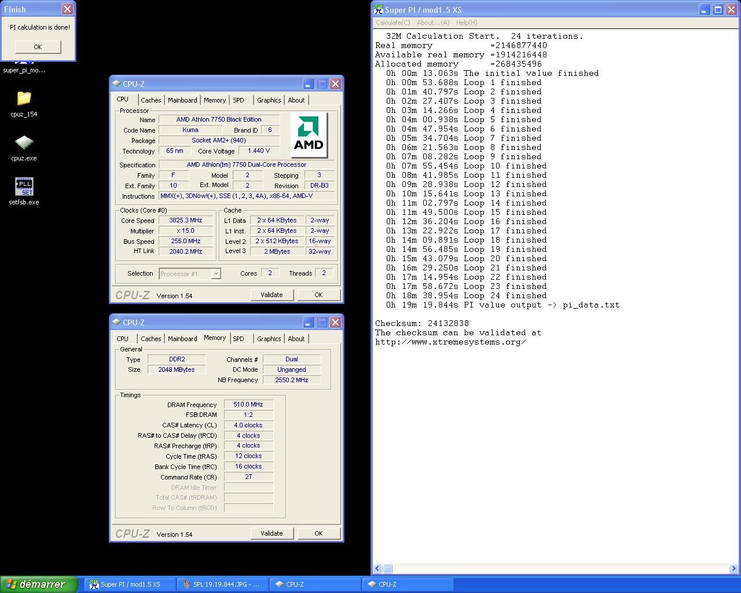The width and height of the screenshot is (741, 593).
Task: Open the SPD tab in upper CPU-Z window
Action: [239, 100]
